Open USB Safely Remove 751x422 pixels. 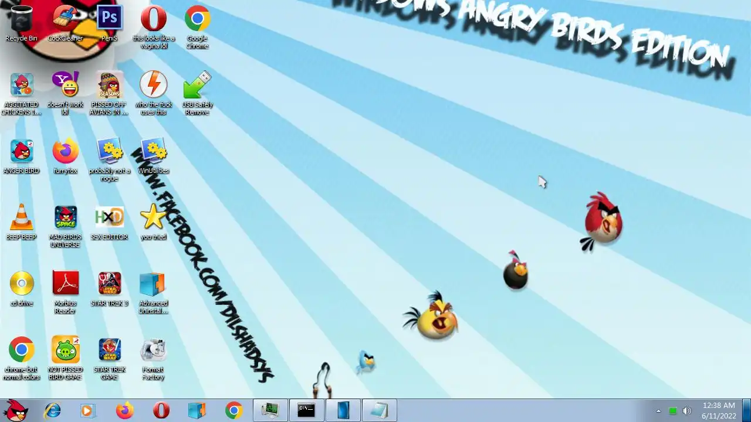coord(197,94)
